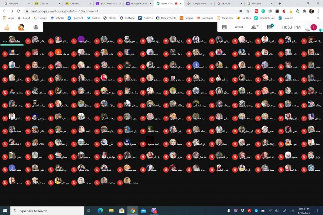Viewport: 323px width, 215px height.
Task: Click the address bar with the Meet URL
Action: 126,11
